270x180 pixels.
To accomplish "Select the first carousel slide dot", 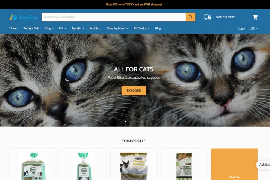I will pyautogui.click(x=126, y=121).
